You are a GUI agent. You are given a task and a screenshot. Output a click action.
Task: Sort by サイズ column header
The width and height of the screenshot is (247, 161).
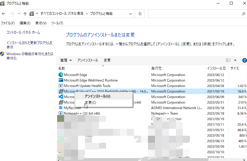234,68
